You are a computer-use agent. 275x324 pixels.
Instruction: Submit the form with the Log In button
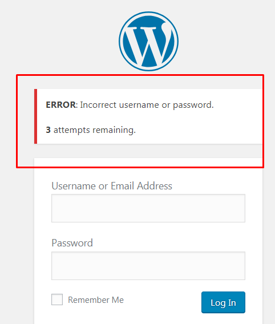pyautogui.click(x=223, y=302)
